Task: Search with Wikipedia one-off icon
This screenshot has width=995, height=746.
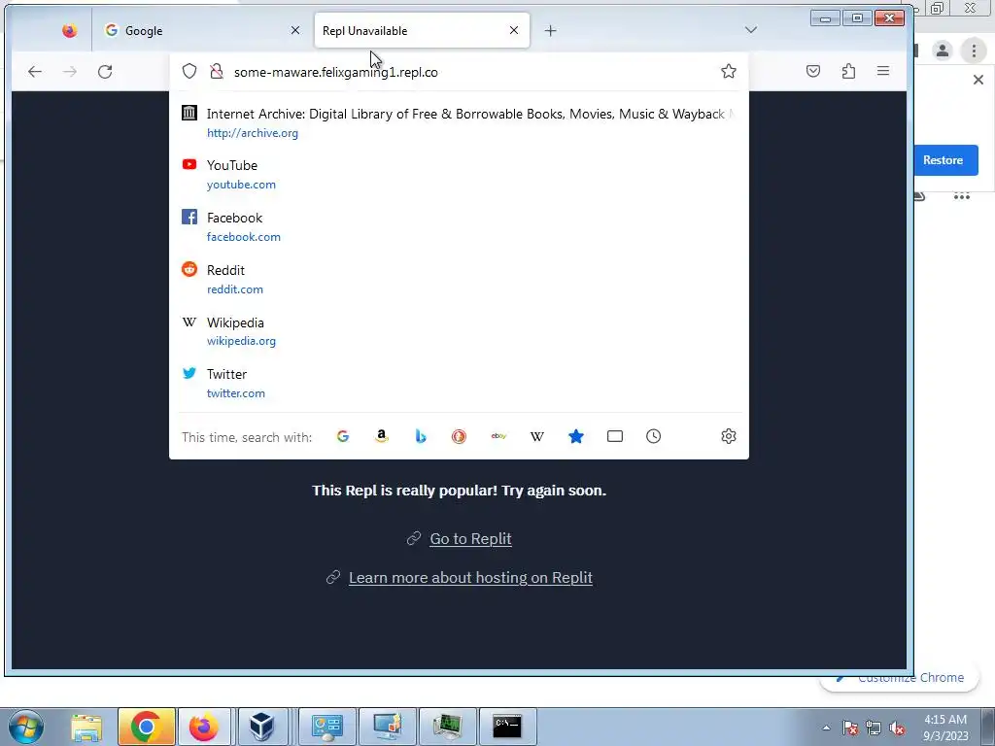Action: tap(536, 436)
